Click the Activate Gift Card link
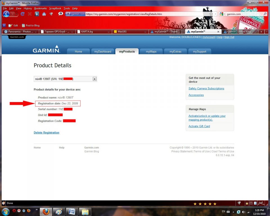Viewport: 270px width, 216px height. pyautogui.click(x=199, y=126)
